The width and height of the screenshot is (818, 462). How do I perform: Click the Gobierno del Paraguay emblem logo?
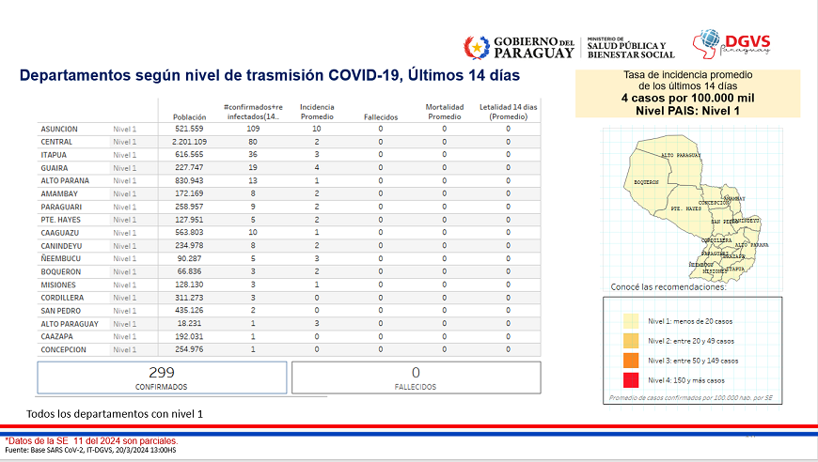(x=477, y=47)
